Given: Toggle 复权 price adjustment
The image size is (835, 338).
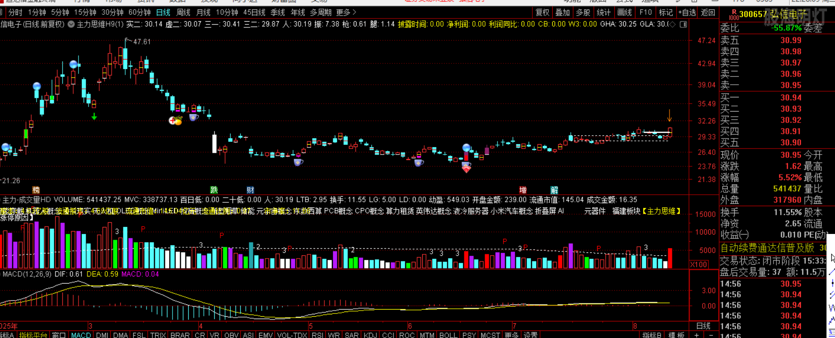Looking at the screenshot, I should [542, 13].
